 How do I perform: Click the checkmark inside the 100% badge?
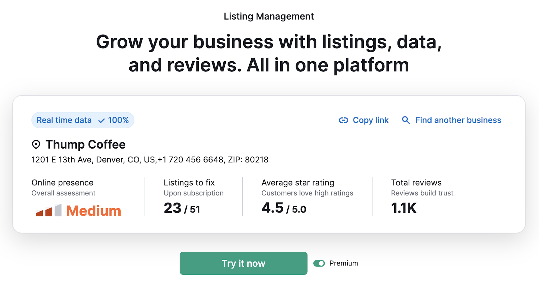click(100, 120)
